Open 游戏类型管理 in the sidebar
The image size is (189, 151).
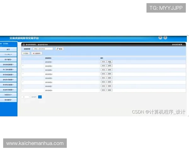[9, 64]
